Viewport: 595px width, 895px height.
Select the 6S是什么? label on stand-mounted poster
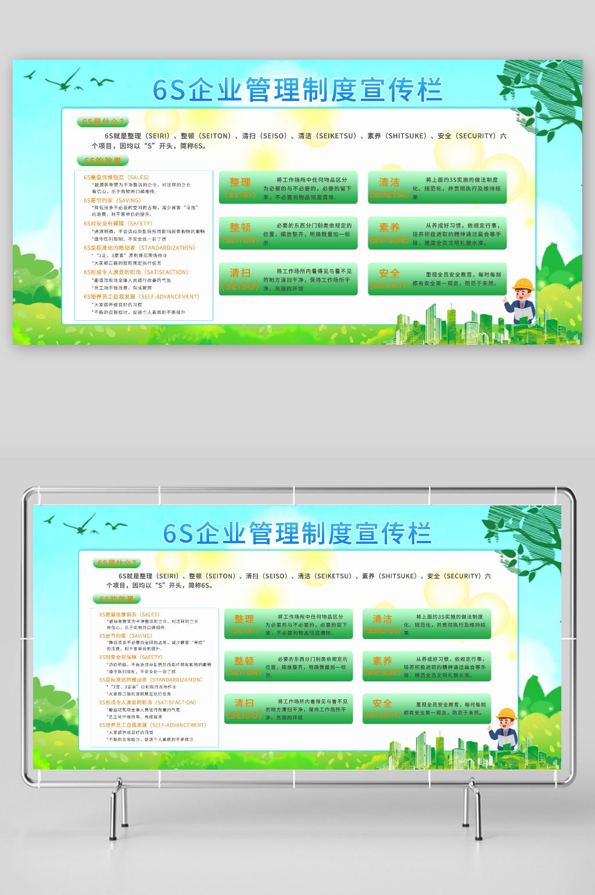(117, 563)
